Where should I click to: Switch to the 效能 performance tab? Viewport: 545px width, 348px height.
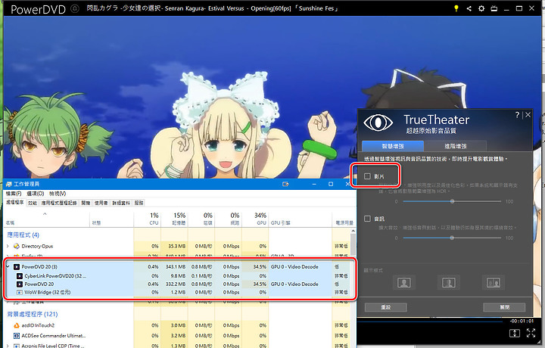click(x=33, y=203)
